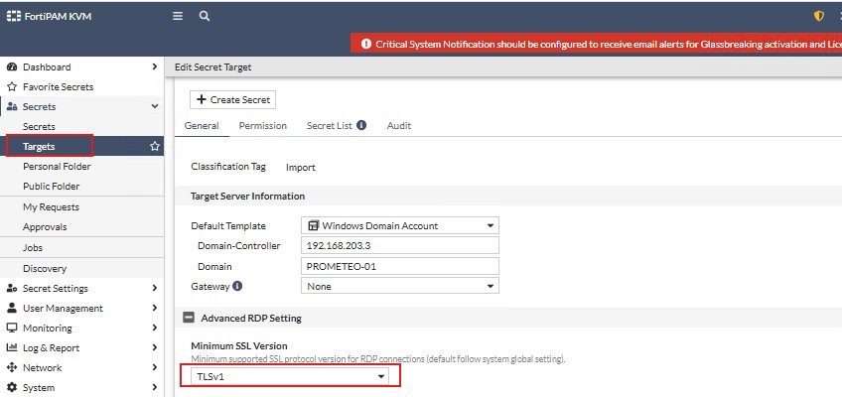Select Targets in the sidebar

click(81, 146)
